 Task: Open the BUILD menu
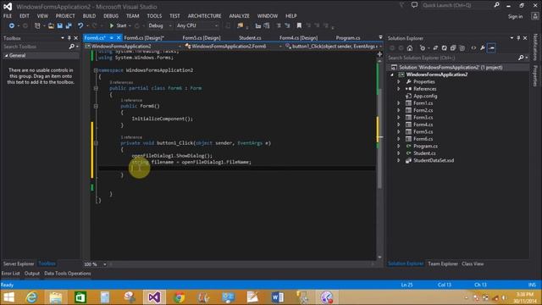pos(89,16)
